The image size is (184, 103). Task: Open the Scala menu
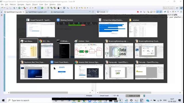click(x=41, y=5)
